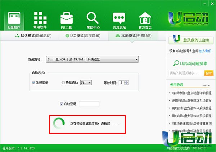This screenshot has width=216, height=152.
Task: Open 用U启动U盘安装Win7系统教程 link
Action: point(192,108)
